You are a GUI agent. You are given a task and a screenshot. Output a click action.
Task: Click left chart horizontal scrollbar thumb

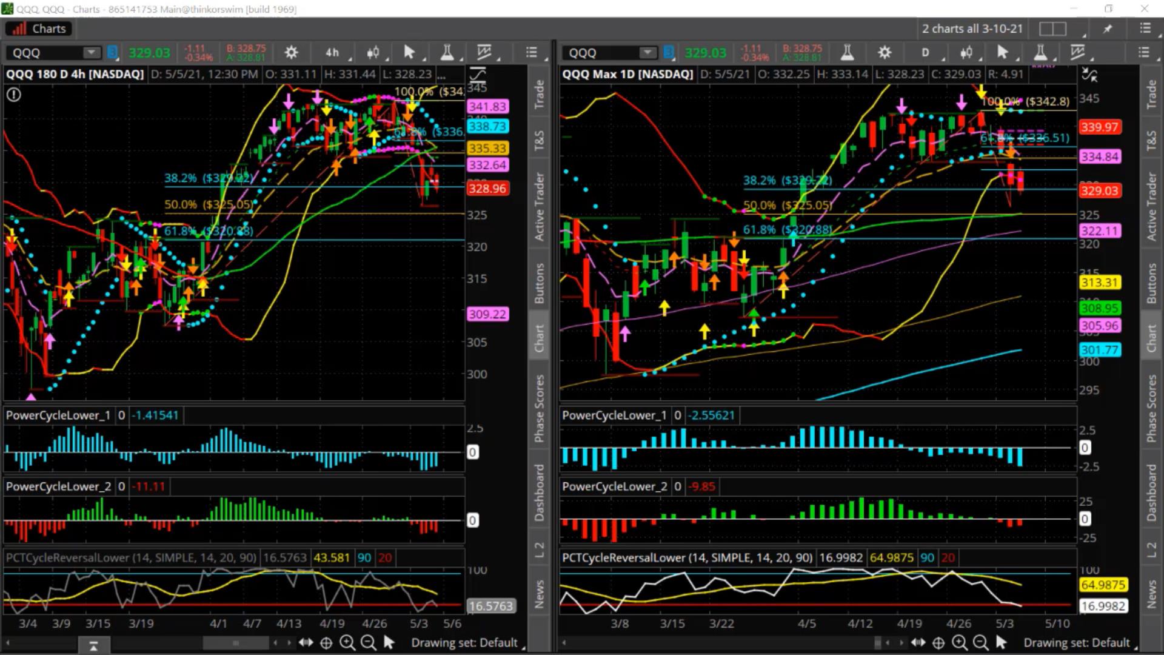235,643
